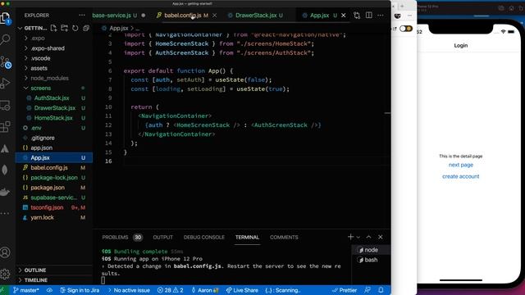The width and height of the screenshot is (525, 295).
Task: Click master branch in status bar
Action: pos(25,290)
